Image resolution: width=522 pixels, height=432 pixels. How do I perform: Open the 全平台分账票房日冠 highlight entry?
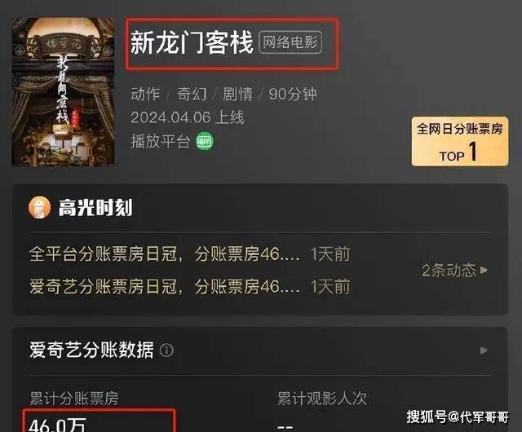coord(190,254)
